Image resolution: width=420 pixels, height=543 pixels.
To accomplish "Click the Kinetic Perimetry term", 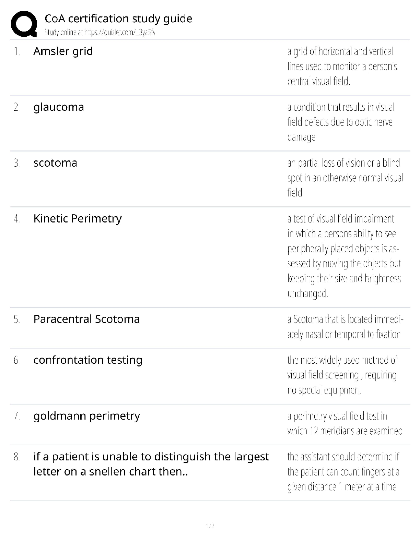I will pyautogui.click(x=78, y=219).
